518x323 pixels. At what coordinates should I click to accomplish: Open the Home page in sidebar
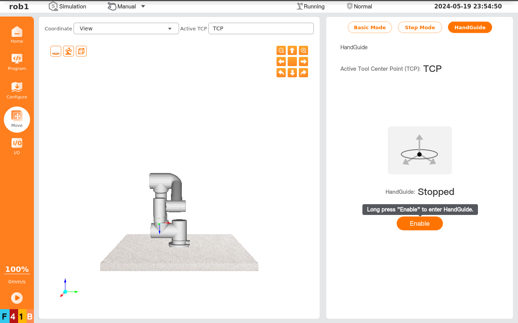point(17,35)
